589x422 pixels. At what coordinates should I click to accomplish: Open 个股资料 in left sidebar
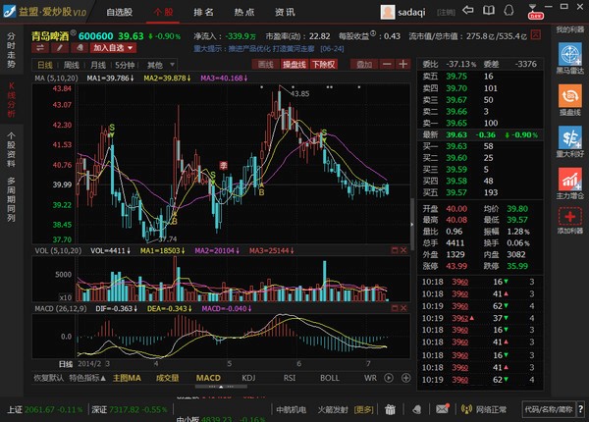(x=11, y=149)
